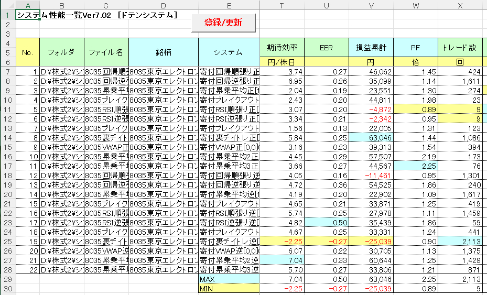Screen dimensions: 487x295
Task: Select the highlighted 損益累計 value 63,046 in row 14
Action: tap(371, 138)
